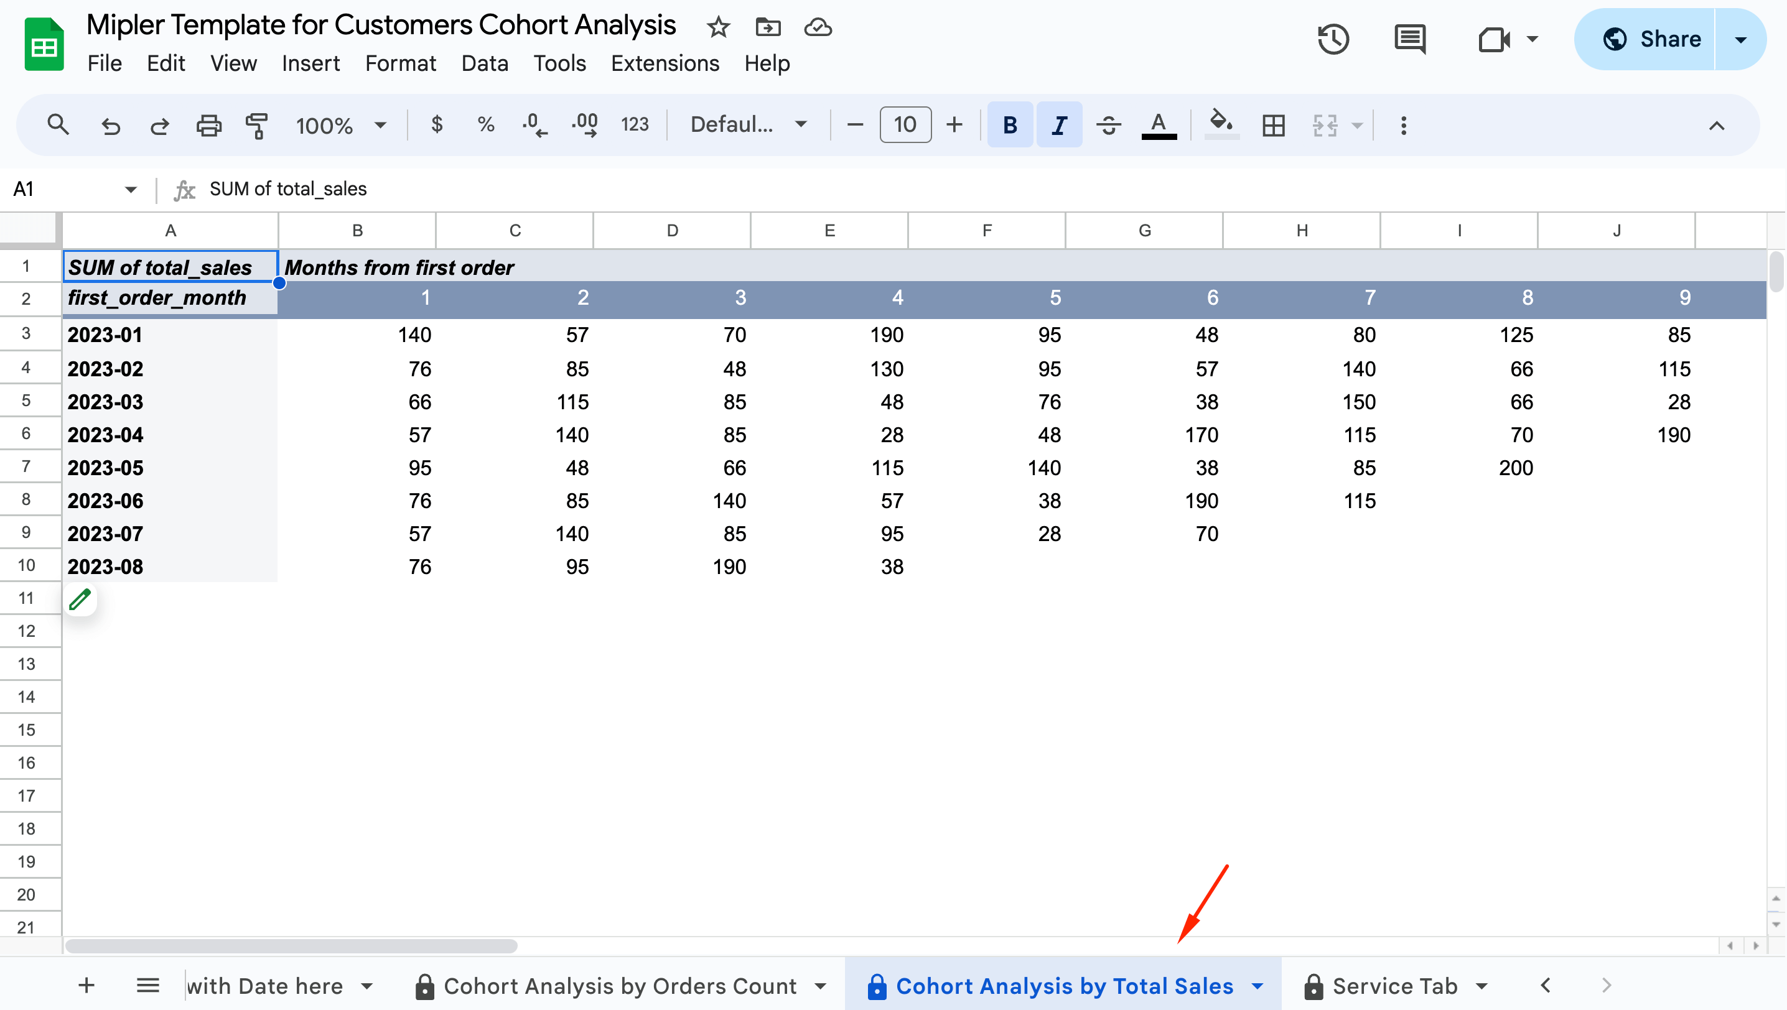This screenshot has width=1787, height=1010.
Task: Open the Default font family dropdown
Action: coord(748,126)
